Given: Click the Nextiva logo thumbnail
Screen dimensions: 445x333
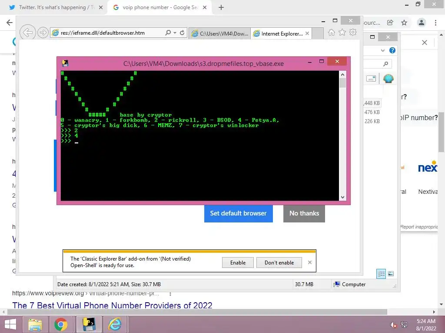Looking at the screenshot, I should [428, 167].
